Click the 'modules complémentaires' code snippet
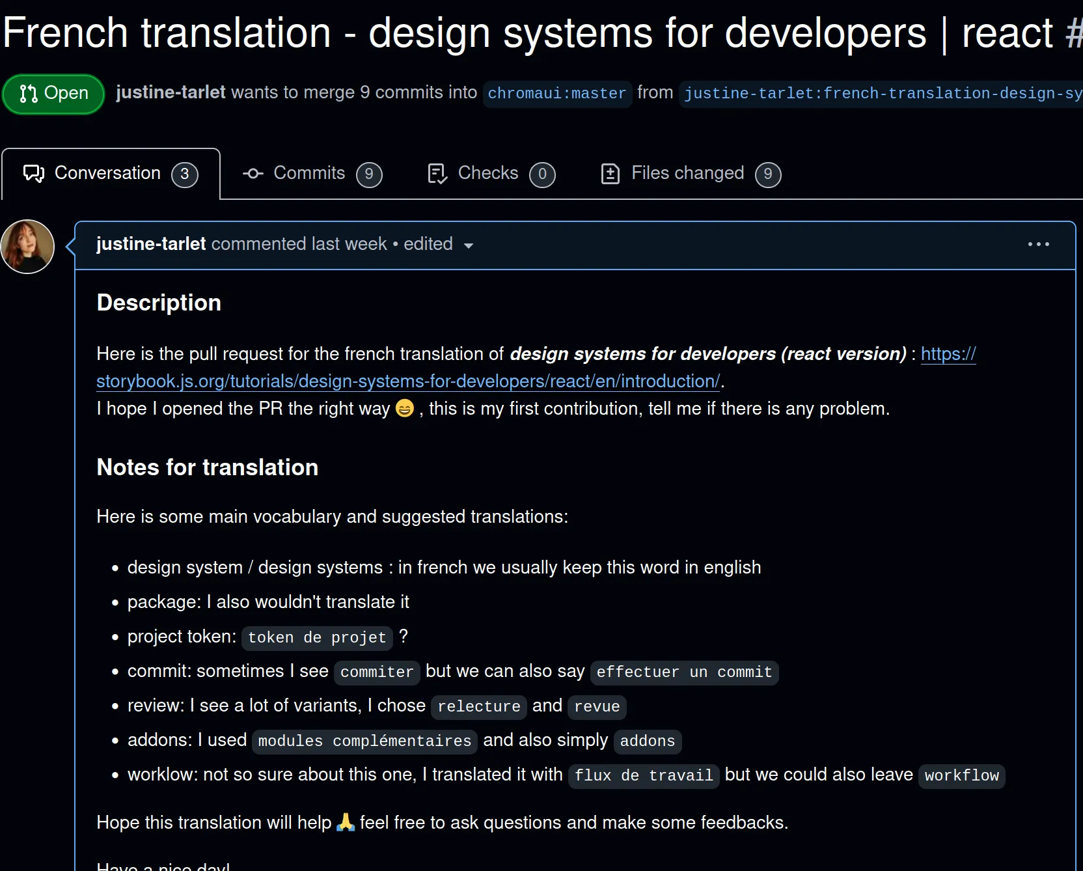Screen dimensions: 1083x871 point(364,741)
